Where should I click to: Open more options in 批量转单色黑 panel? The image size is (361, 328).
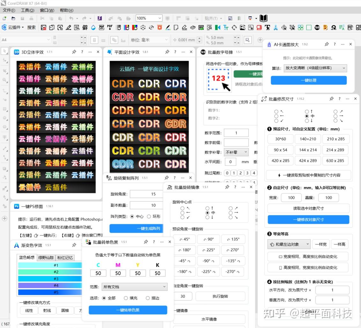pyautogui.click(x=162, y=242)
